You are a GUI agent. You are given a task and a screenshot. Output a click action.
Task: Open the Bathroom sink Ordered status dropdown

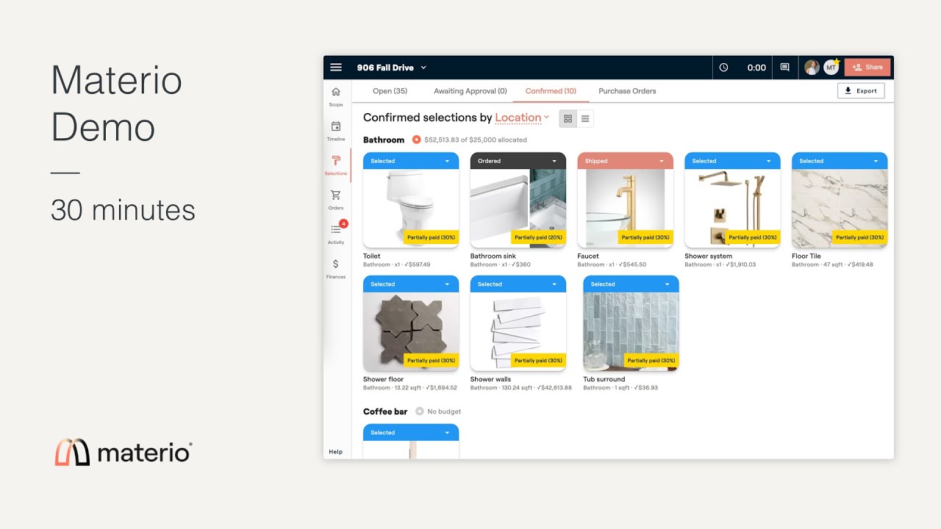tap(554, 161)
